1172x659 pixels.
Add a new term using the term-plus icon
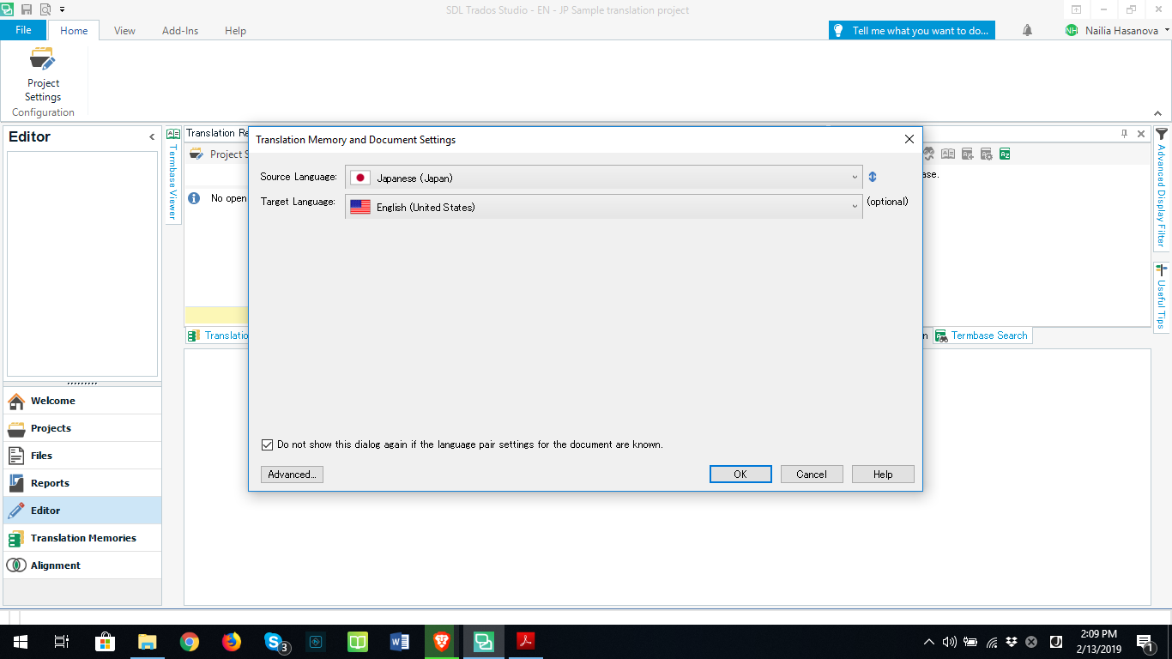[x=966, y=153]
